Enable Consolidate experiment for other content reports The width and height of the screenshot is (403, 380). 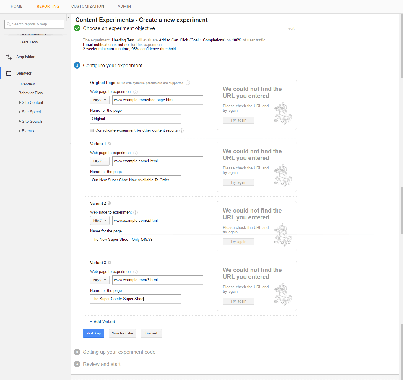click(92, 130)
